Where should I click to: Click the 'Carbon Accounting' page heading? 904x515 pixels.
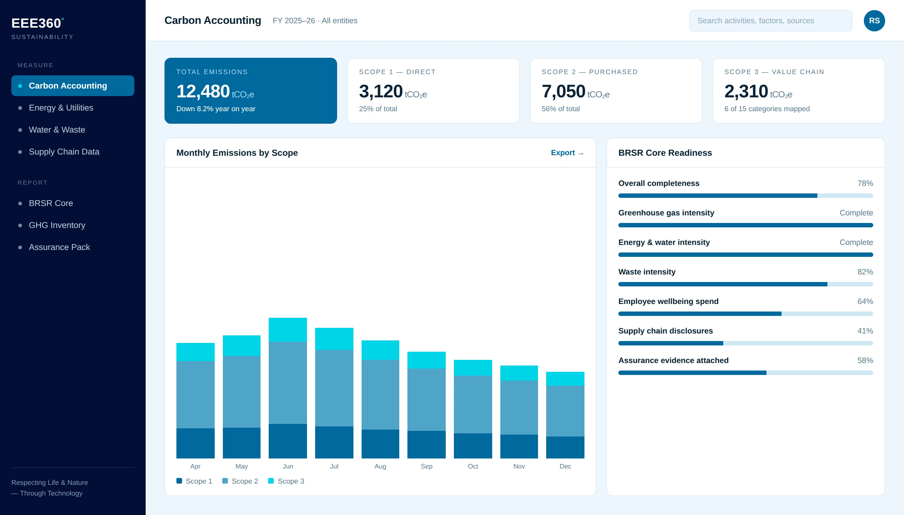click(x=213, y=20)
